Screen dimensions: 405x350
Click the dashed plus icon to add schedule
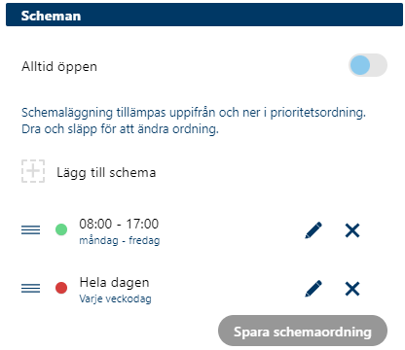33,171
